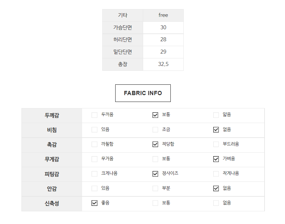Check the 무거움 checkbox for 무게감
Screen dimensions: 285x224
point(94,159)
